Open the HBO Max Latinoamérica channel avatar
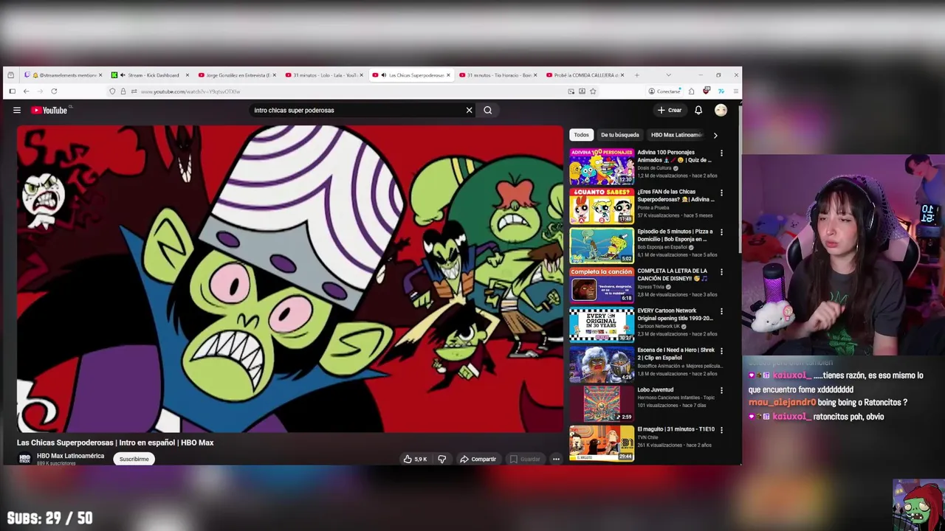The image size is (945, 531). pos(24,459)
